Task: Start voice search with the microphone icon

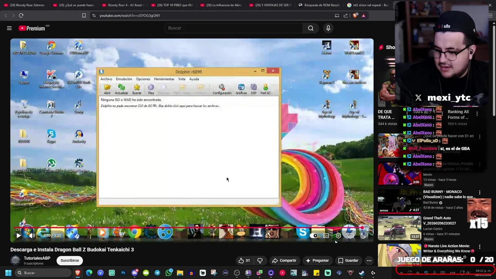Action: [328, 28]
